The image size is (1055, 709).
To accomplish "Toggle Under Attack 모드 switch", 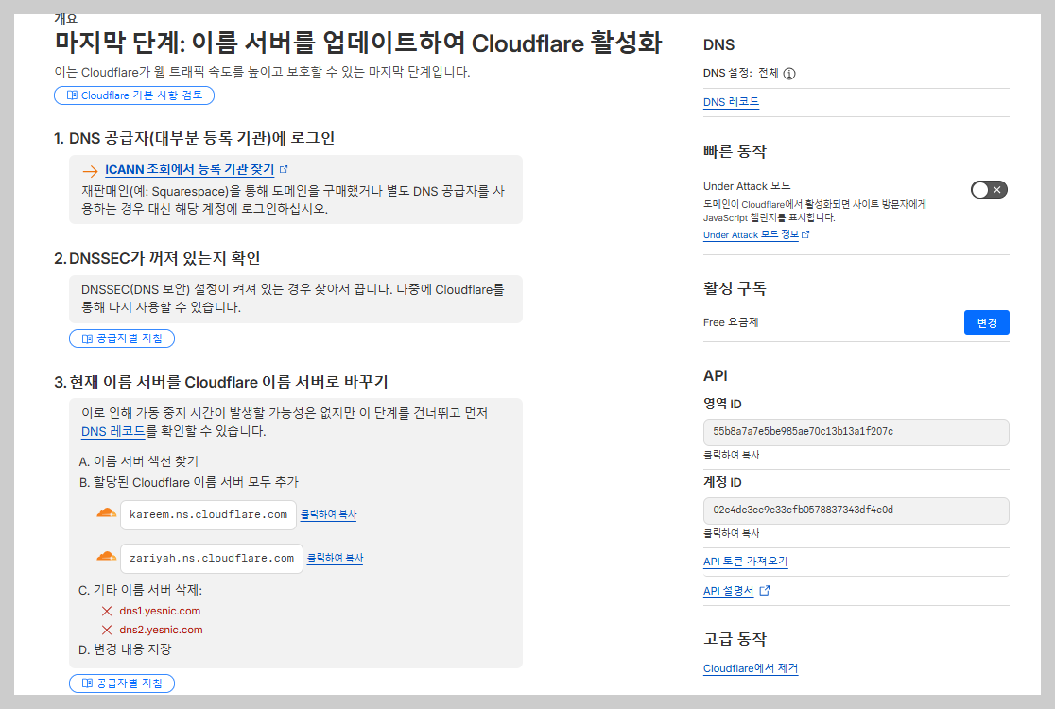I will pos(989,190).
